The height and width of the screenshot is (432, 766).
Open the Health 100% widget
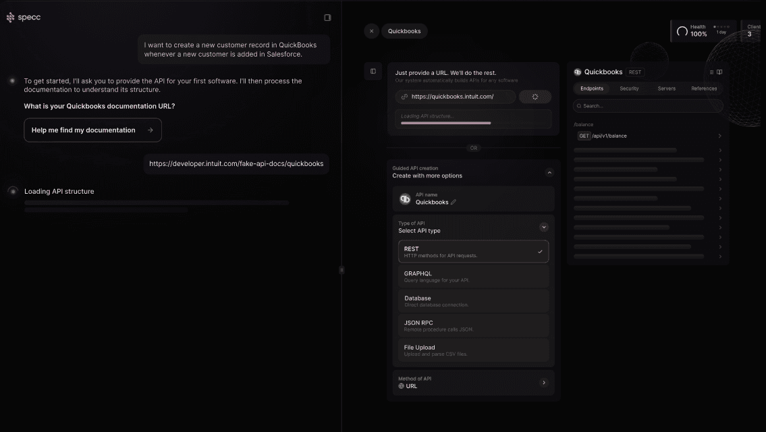click(704, 31)
